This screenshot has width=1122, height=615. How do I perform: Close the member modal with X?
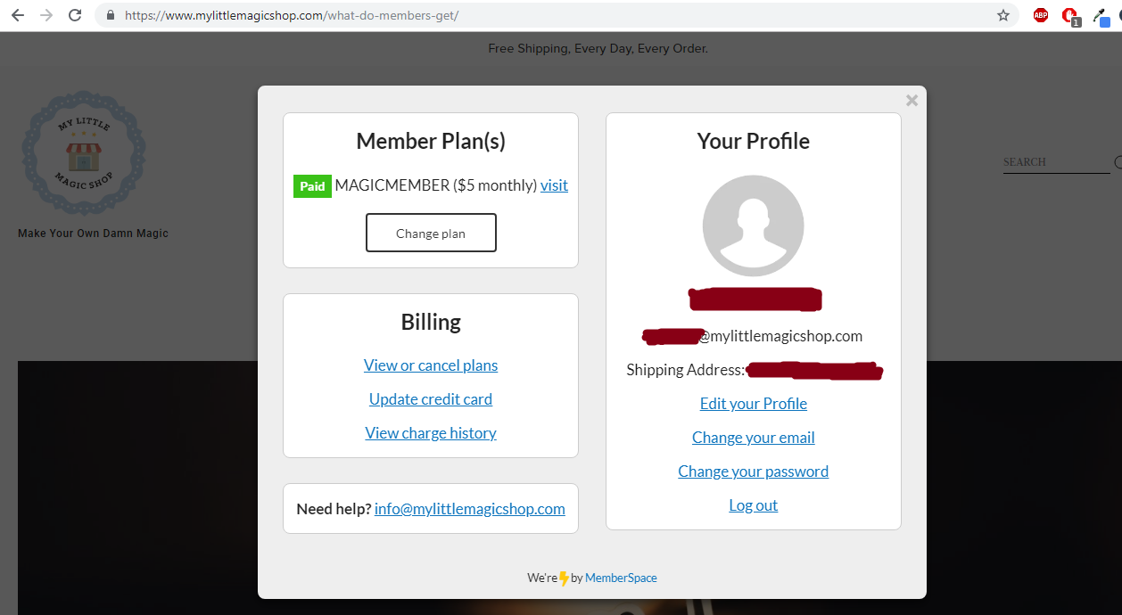(912, 101)
